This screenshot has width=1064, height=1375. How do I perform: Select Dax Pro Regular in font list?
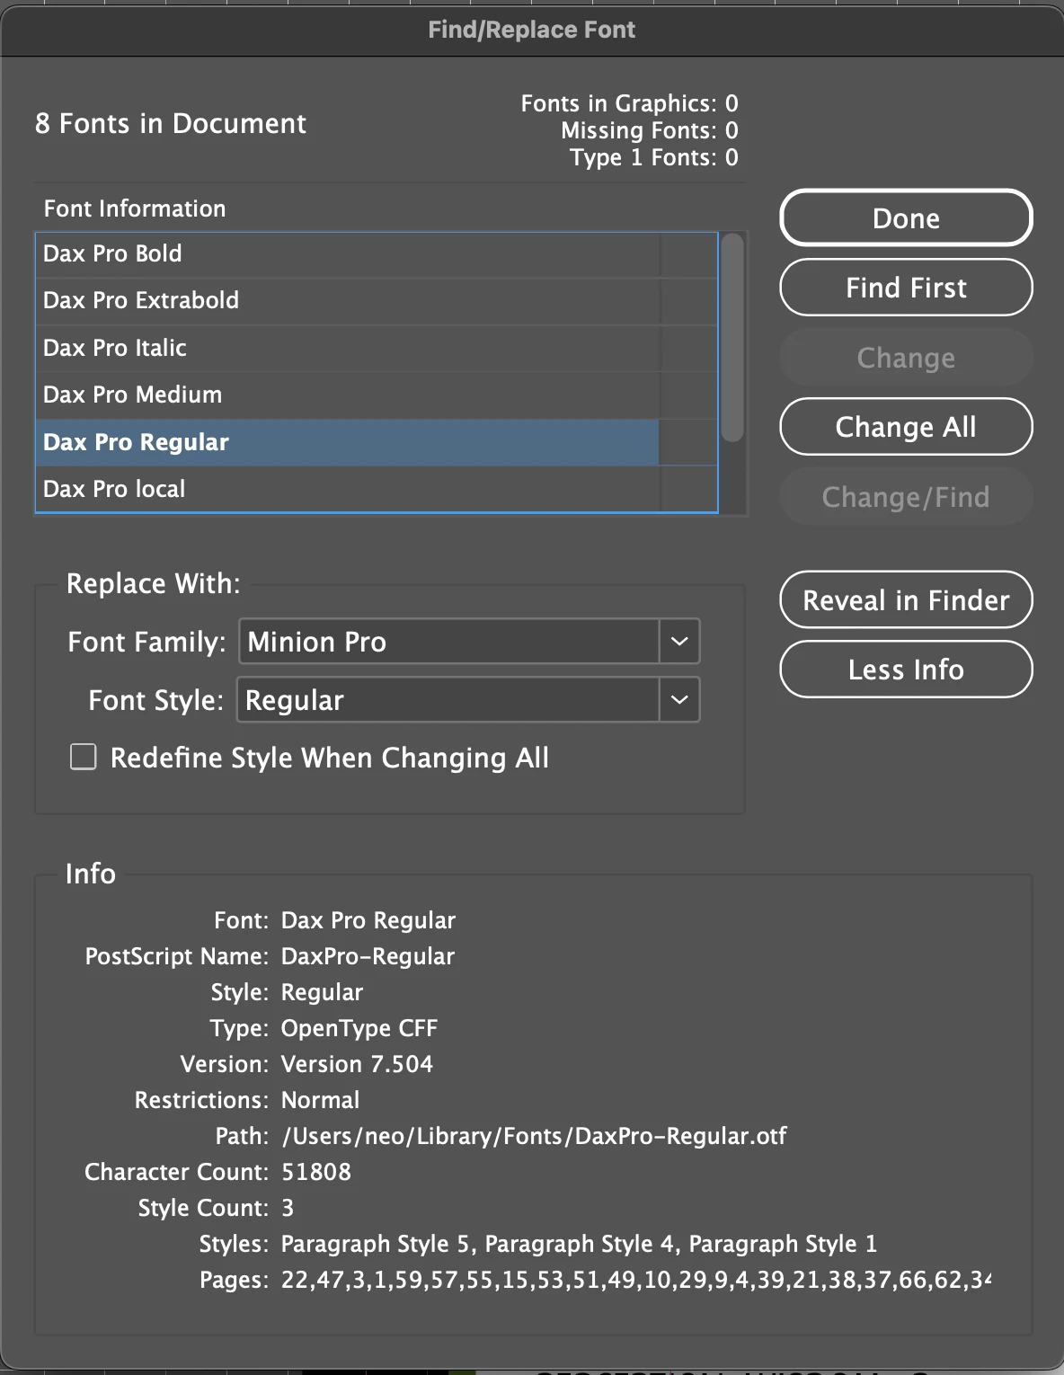pos(377,442)
